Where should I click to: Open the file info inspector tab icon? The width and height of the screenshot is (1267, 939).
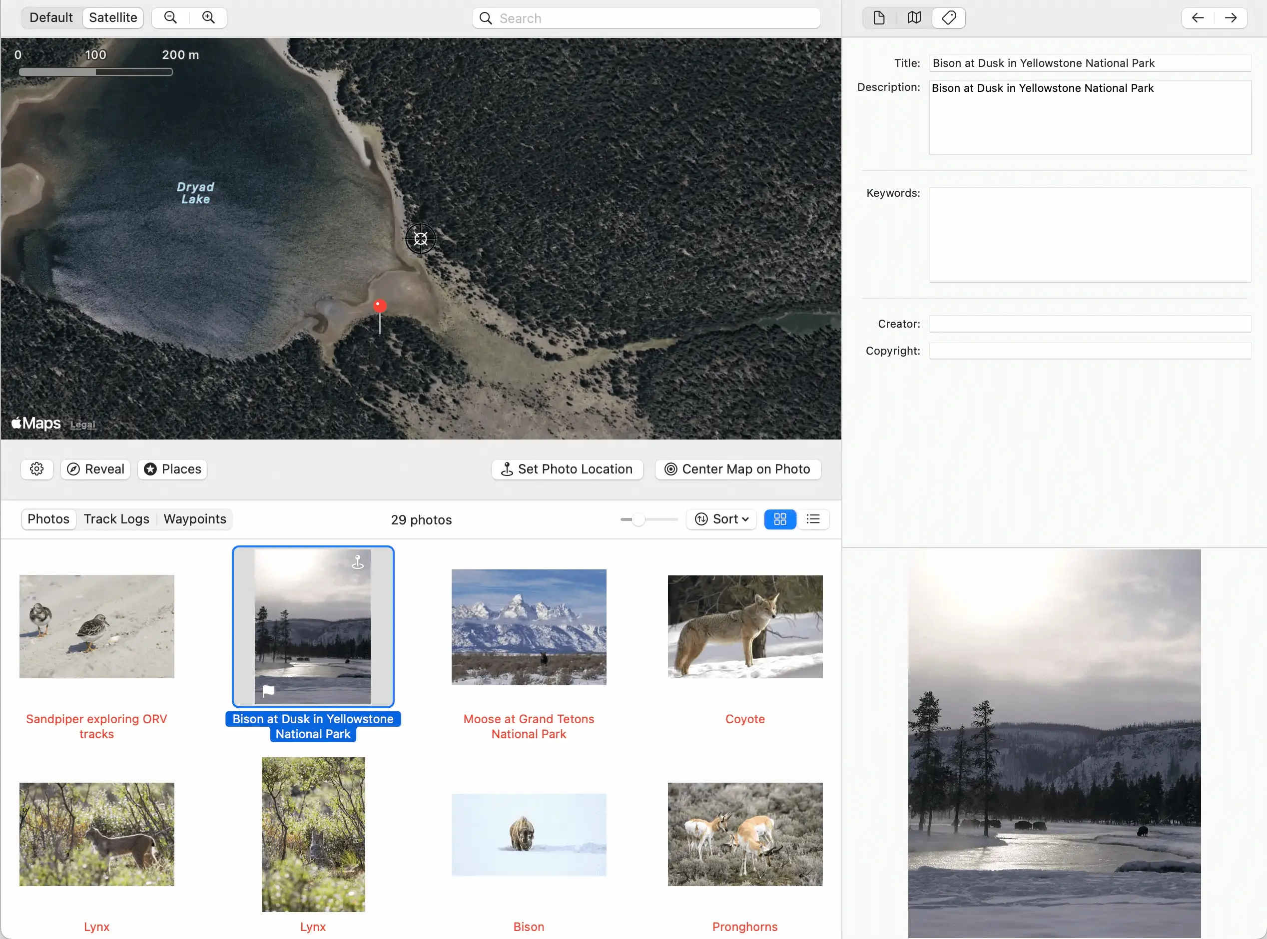point(879,17)
